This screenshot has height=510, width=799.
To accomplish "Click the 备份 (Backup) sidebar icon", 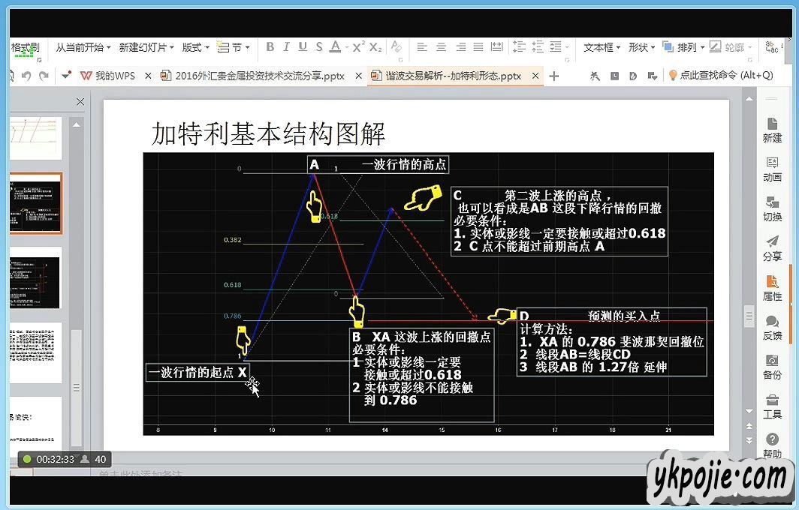I will tap(772, 366).
